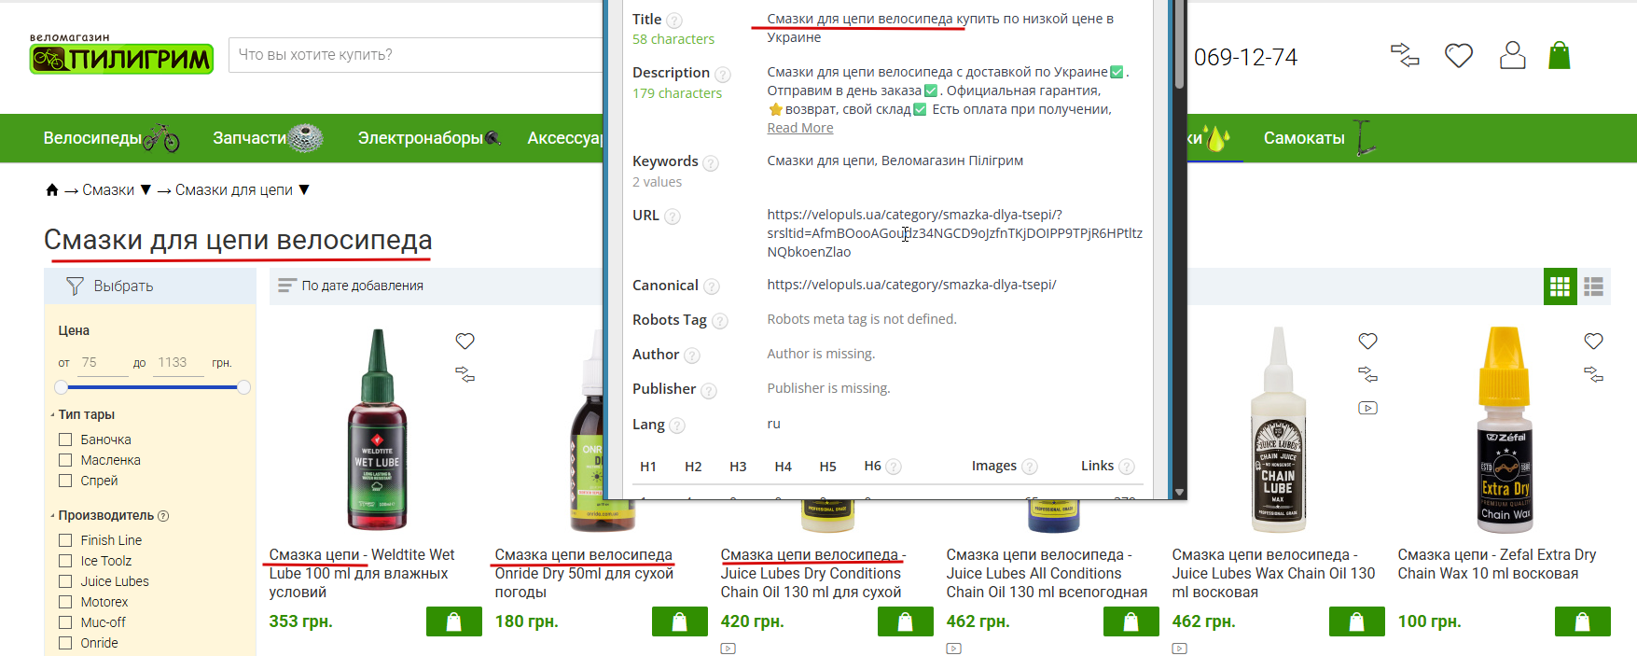
Task: Focus the search field Что вы хотите купить
Action: point(418,55)
